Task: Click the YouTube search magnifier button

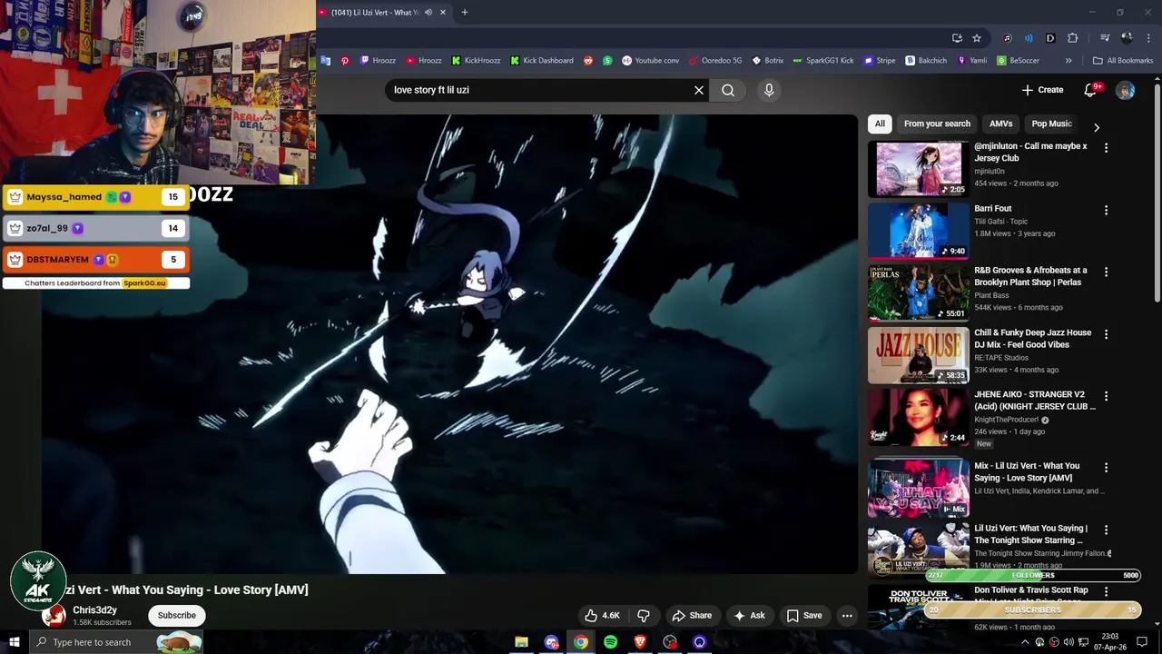Action: tap(728, 90)
